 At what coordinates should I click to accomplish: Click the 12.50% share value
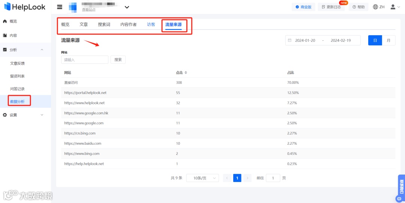click(x=293, y=93)
